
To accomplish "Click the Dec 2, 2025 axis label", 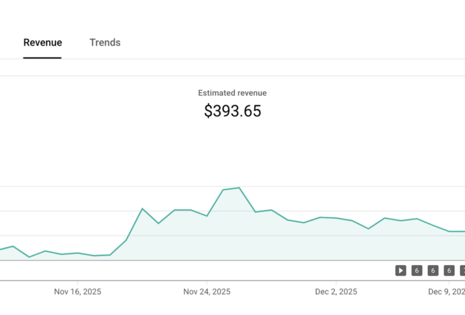I will point(336,291).
